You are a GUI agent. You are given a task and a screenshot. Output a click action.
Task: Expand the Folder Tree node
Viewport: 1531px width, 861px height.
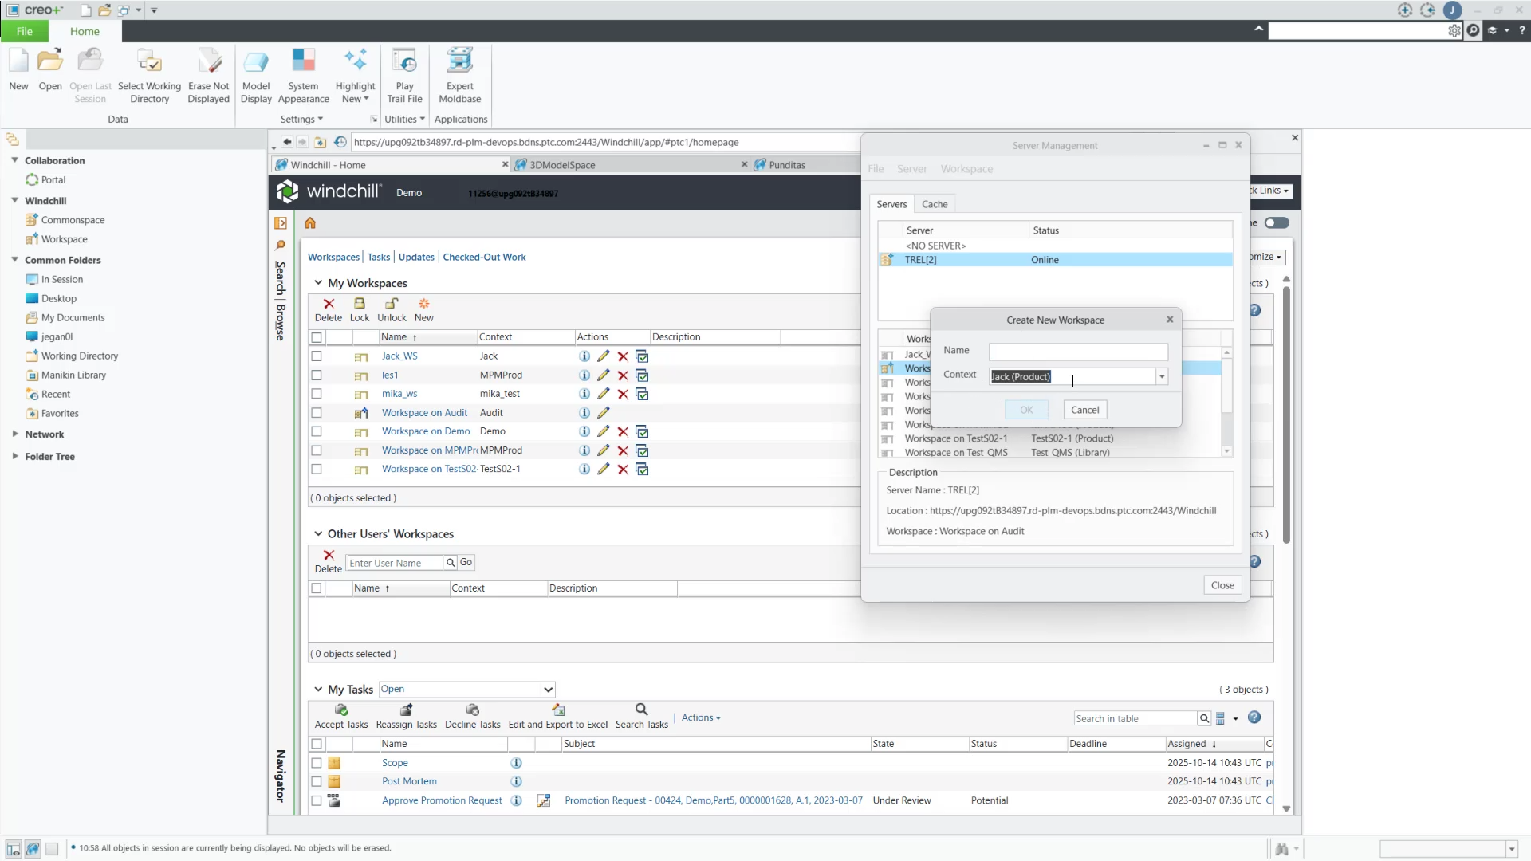14,456
